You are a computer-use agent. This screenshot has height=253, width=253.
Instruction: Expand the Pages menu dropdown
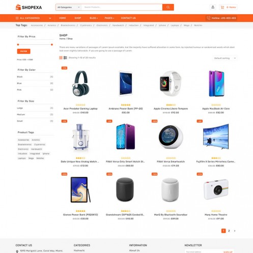pos(109,18)
